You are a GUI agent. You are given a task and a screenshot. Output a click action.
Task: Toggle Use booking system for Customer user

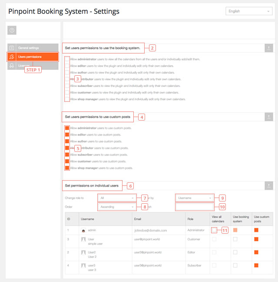235,239
